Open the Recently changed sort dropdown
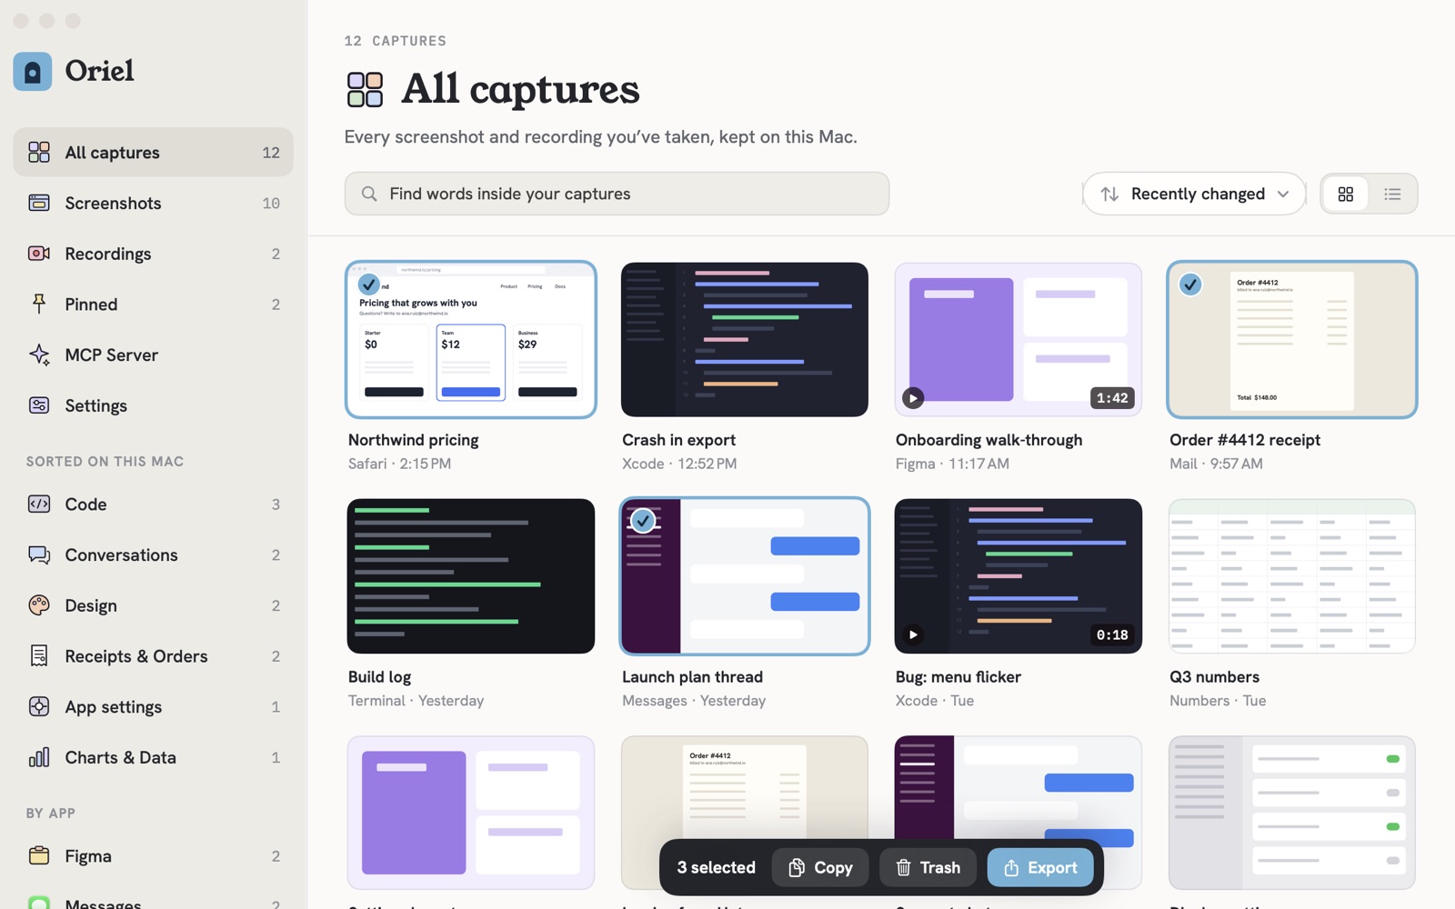Viewport: 1455px width, 909px height. (x=1194, y=194)
